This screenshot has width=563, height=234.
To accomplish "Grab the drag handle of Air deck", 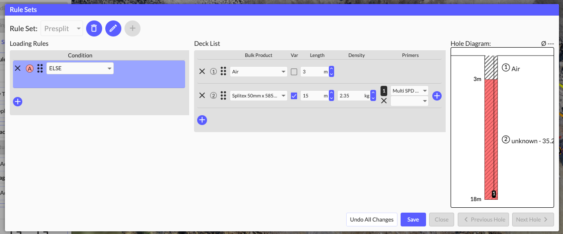I will [x=224, y=71].
